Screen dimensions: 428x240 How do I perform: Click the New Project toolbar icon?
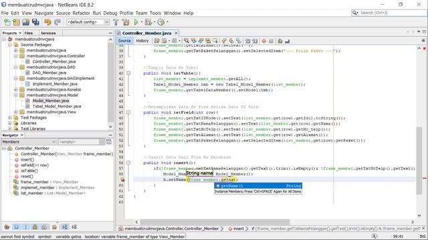tap(16, 22)
